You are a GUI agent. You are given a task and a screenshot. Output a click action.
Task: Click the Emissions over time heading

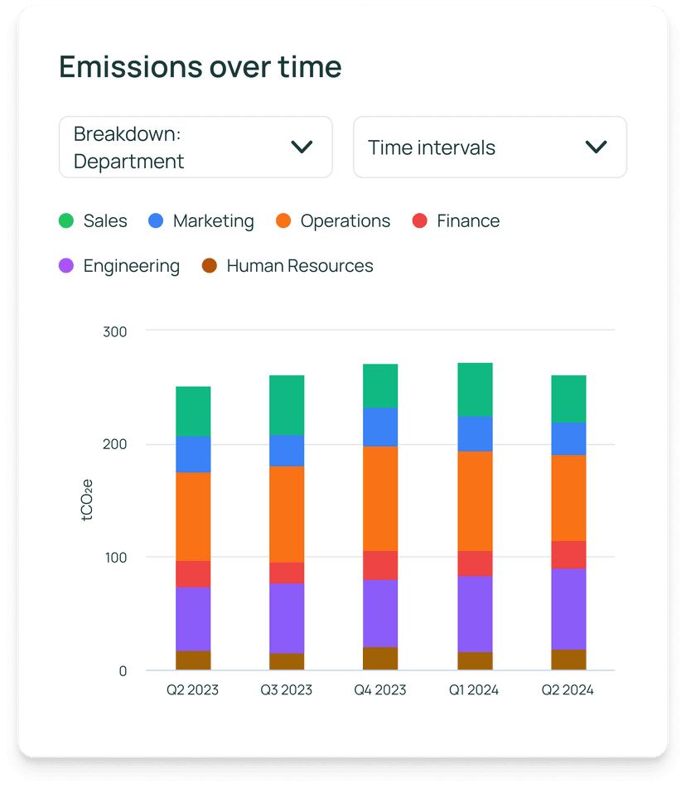click(200, 67)
